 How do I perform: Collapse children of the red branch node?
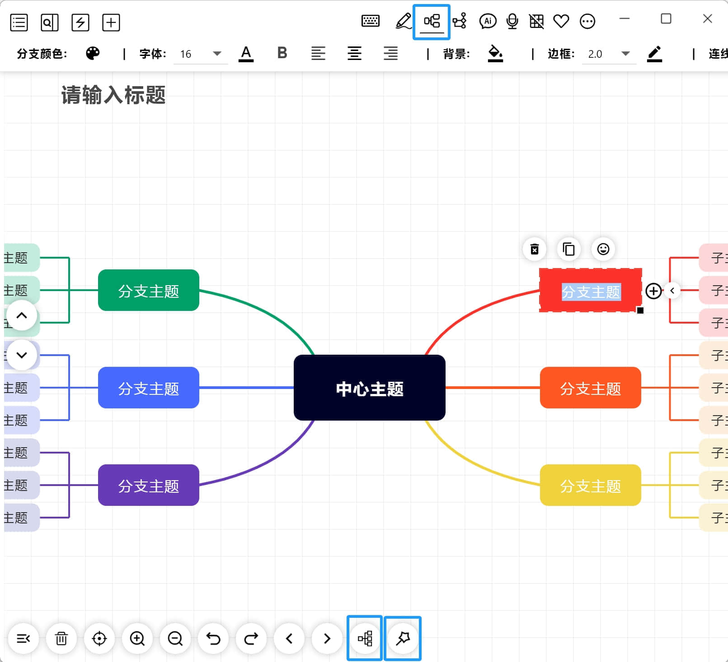[672, 291]
